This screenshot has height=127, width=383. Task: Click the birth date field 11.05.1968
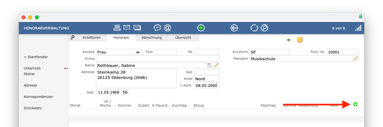pyautogui.click(x=109, y=92)
